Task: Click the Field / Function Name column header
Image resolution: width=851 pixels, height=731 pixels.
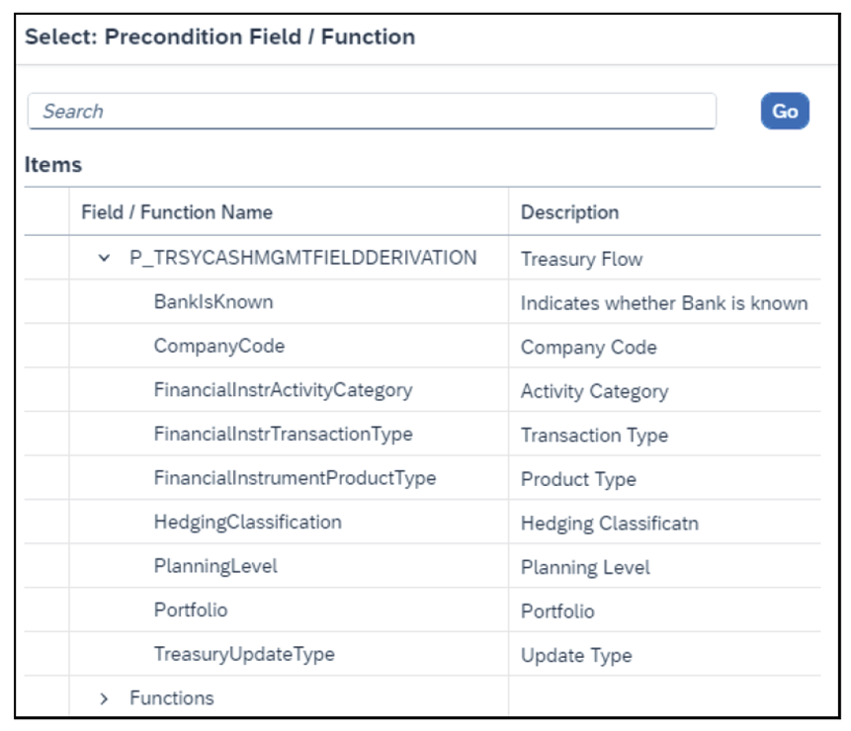Action: click(x=177, y=212)
